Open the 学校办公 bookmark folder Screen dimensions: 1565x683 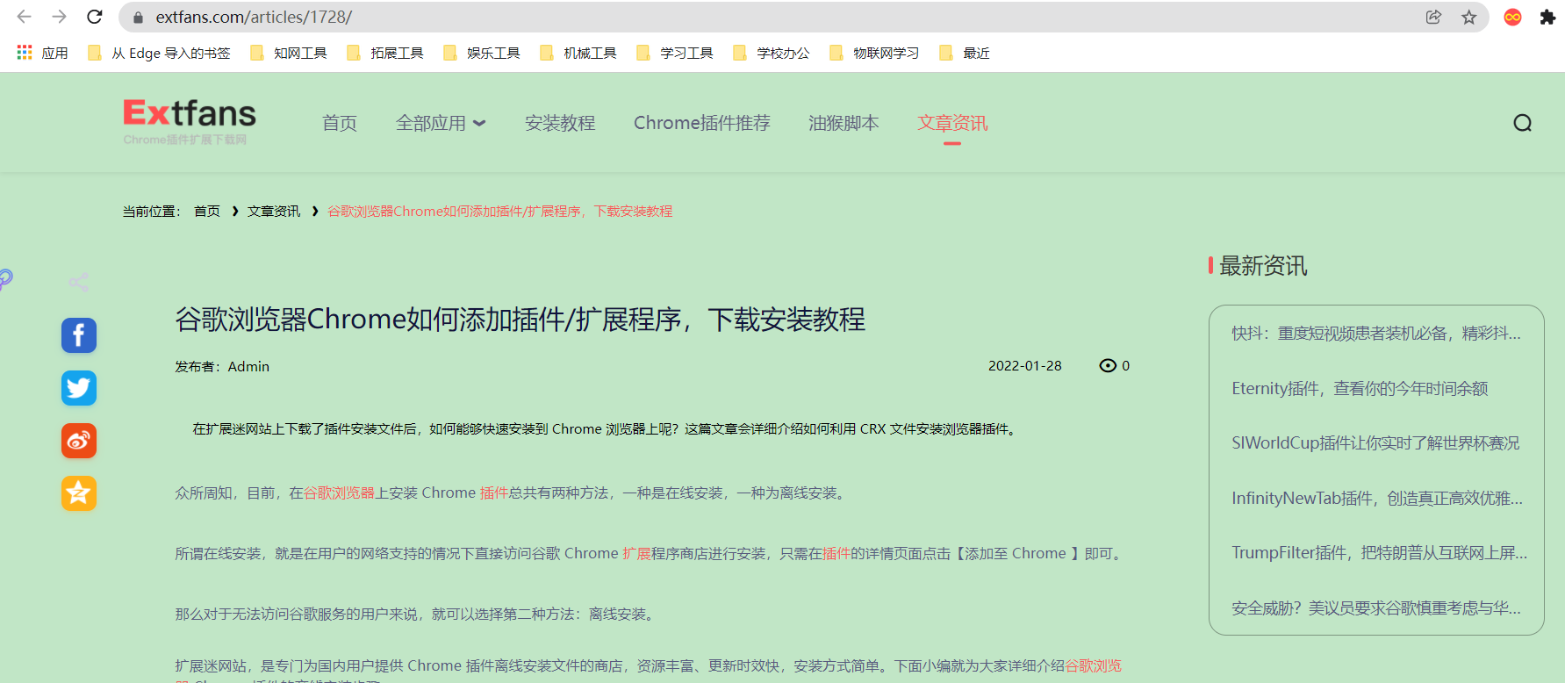click(772, 53)
